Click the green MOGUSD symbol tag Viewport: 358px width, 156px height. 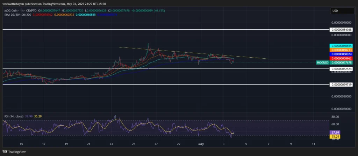coord(323,62)
